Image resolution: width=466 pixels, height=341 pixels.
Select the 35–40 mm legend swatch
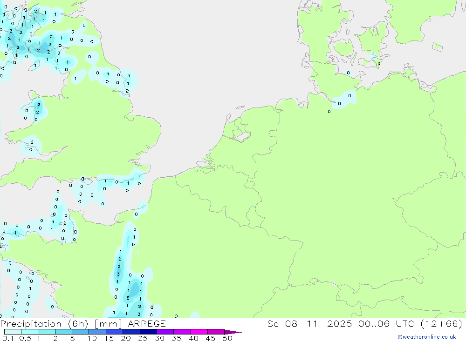182,332
